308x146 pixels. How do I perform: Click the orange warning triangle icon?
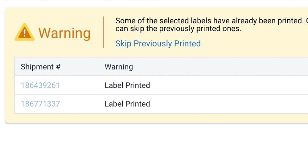(x=24, y=33)
